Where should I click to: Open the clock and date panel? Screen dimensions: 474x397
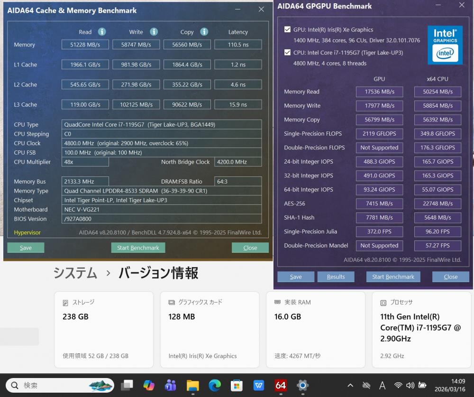click(x=450, y=385)
